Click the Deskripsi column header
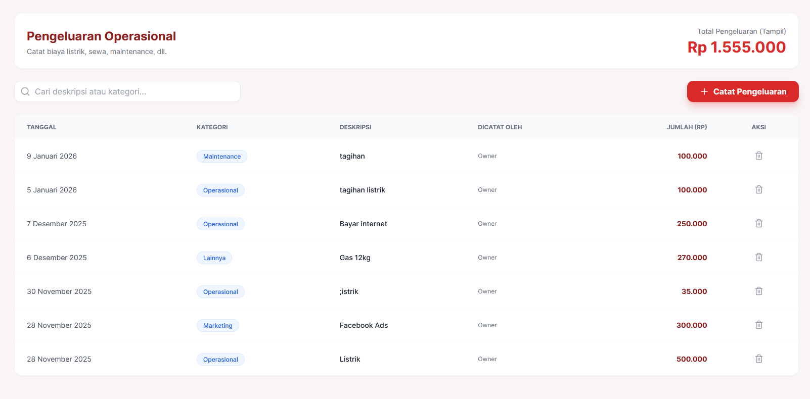This screenshot has width=810, height=399. click(355, 127)
